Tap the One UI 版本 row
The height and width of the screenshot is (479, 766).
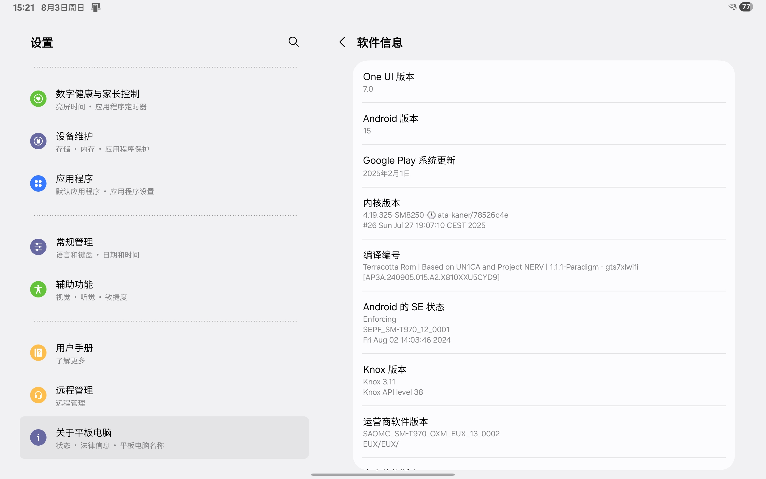544,82
